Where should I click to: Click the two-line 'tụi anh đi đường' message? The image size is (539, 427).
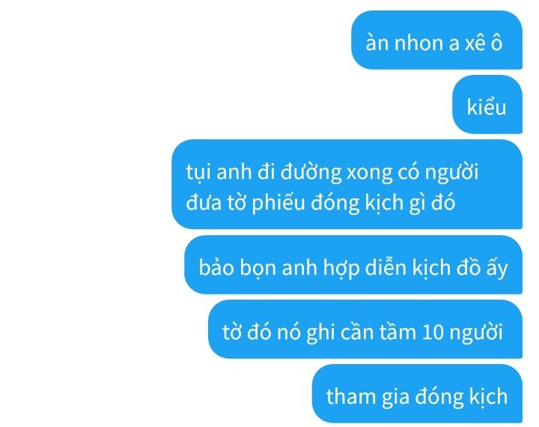(347, 184)
